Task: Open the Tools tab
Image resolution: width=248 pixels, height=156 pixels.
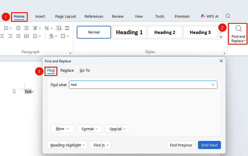Action: click(x=160, y=17)
